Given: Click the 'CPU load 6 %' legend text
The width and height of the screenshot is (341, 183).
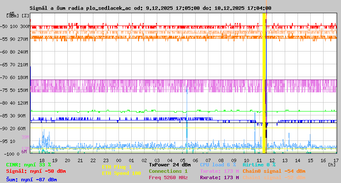Looking at the screenshot, I should [x=218, y=165].
